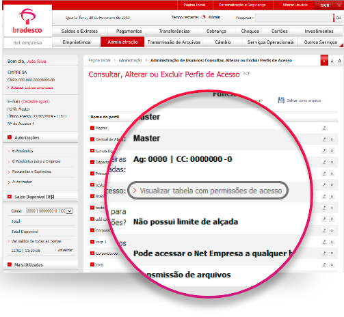Open the Saldos e Extratos menu

click(x=79, y=31)
